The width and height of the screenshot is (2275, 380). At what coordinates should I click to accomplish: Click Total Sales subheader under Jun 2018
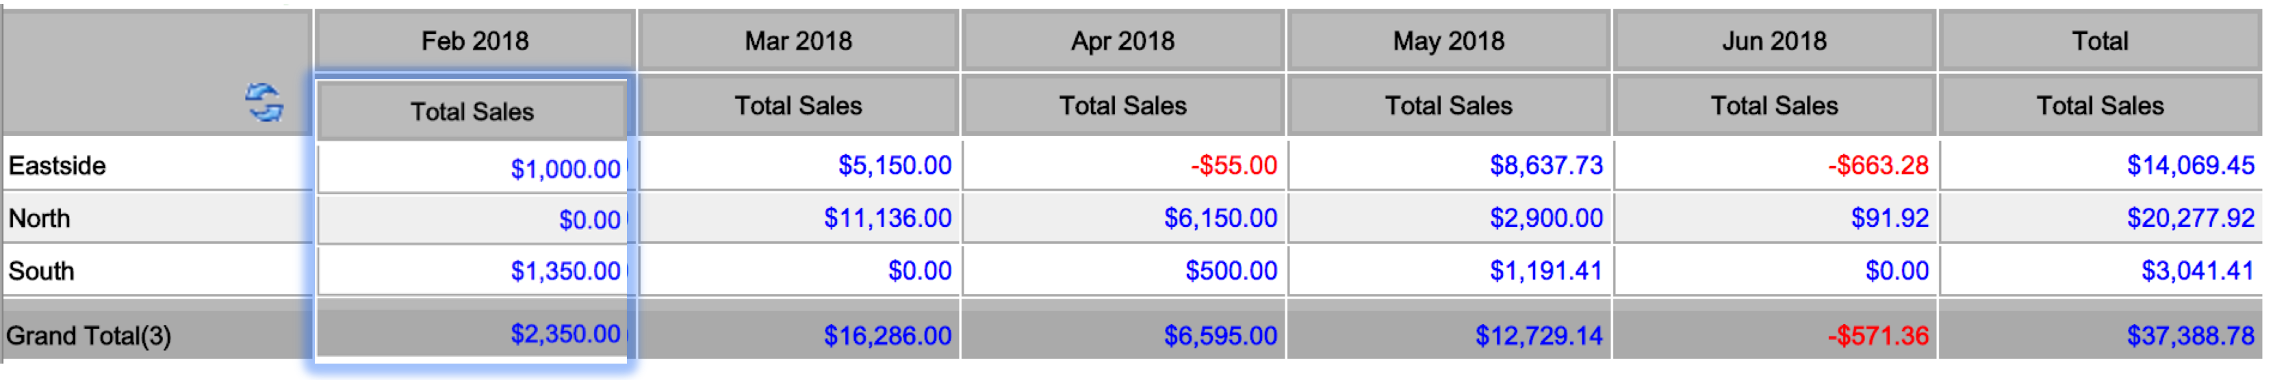[1774, 106]
